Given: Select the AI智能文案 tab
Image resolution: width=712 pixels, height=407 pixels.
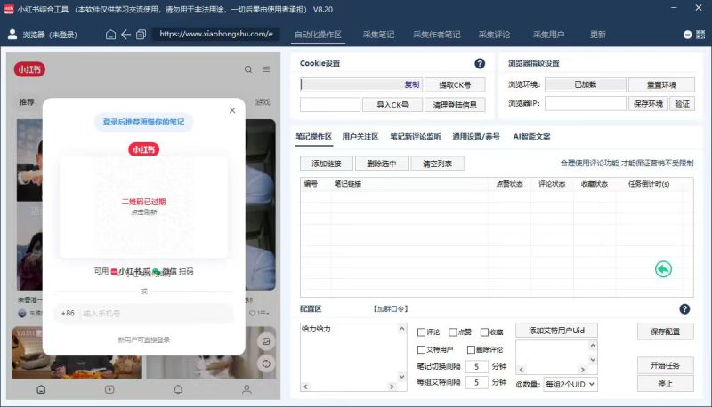Looking at the screenshot, I should (531, 137).
